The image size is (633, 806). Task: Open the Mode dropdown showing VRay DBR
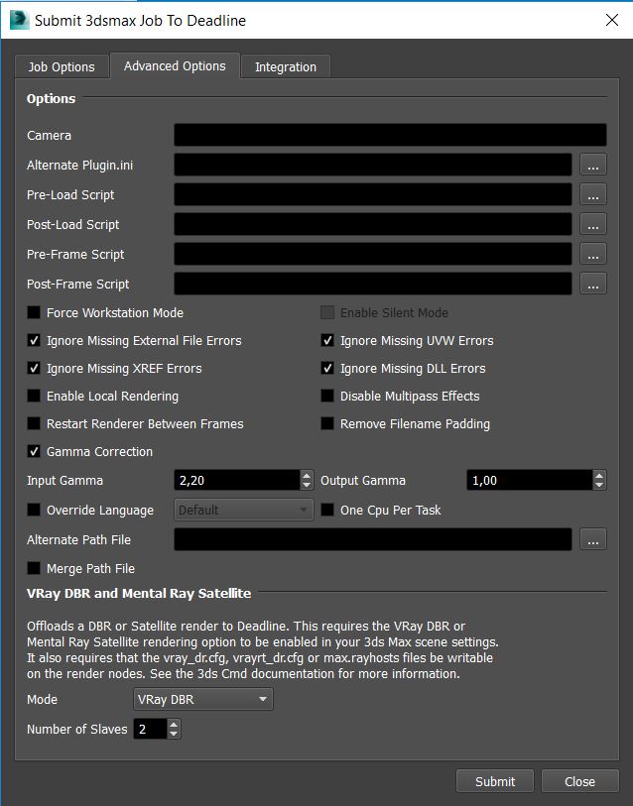pos(203,700)
